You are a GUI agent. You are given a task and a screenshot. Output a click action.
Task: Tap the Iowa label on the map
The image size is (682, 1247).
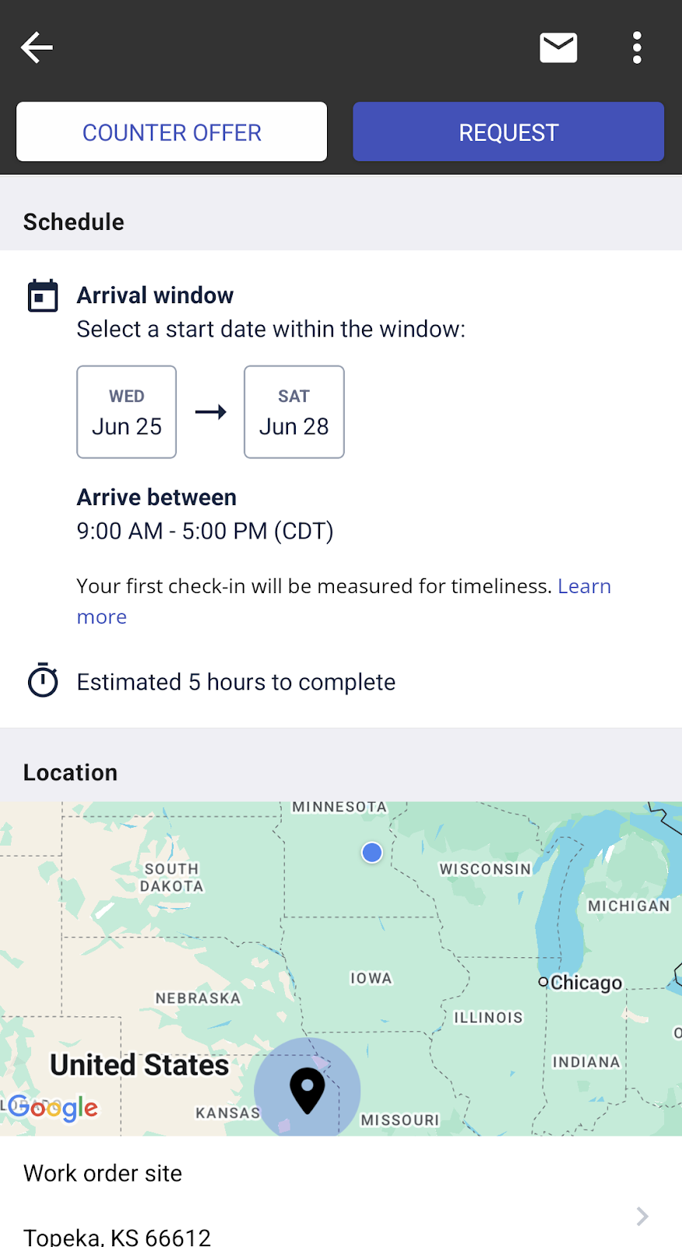point(371,978)
